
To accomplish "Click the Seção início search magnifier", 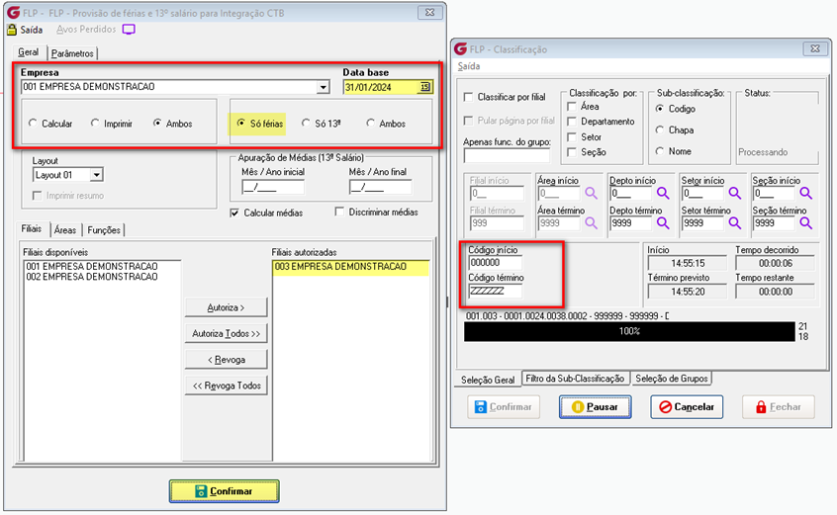I will [806, 193].
